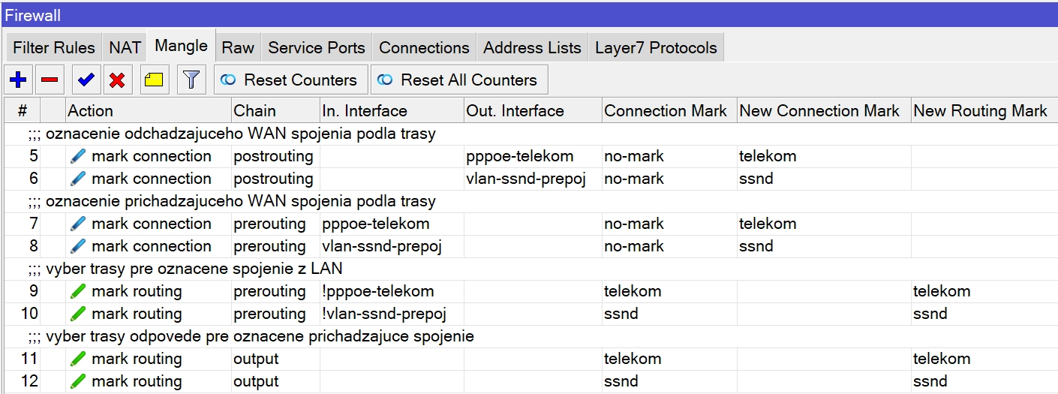This screenshot has width=1058, height=394.
Task: Open the NAT tab
Action: (125, 47)
